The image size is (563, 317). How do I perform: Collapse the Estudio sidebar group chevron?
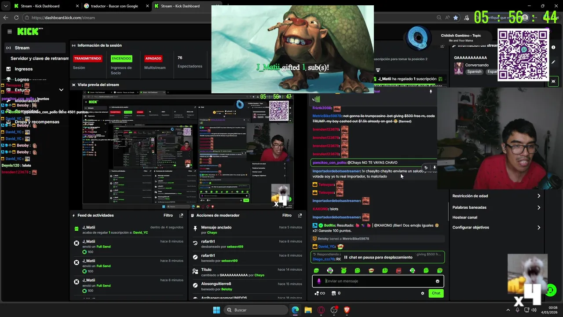tap(61, 90)
